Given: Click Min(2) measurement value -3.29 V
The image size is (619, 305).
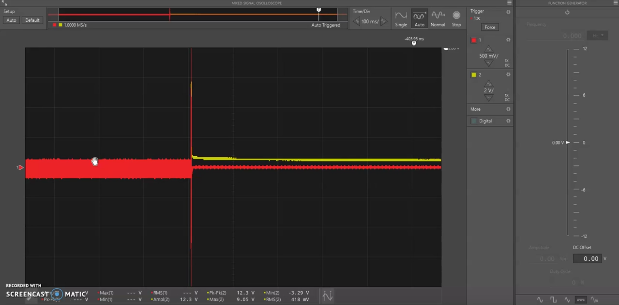Looking at the screenshot, I should tap(299, 293).
